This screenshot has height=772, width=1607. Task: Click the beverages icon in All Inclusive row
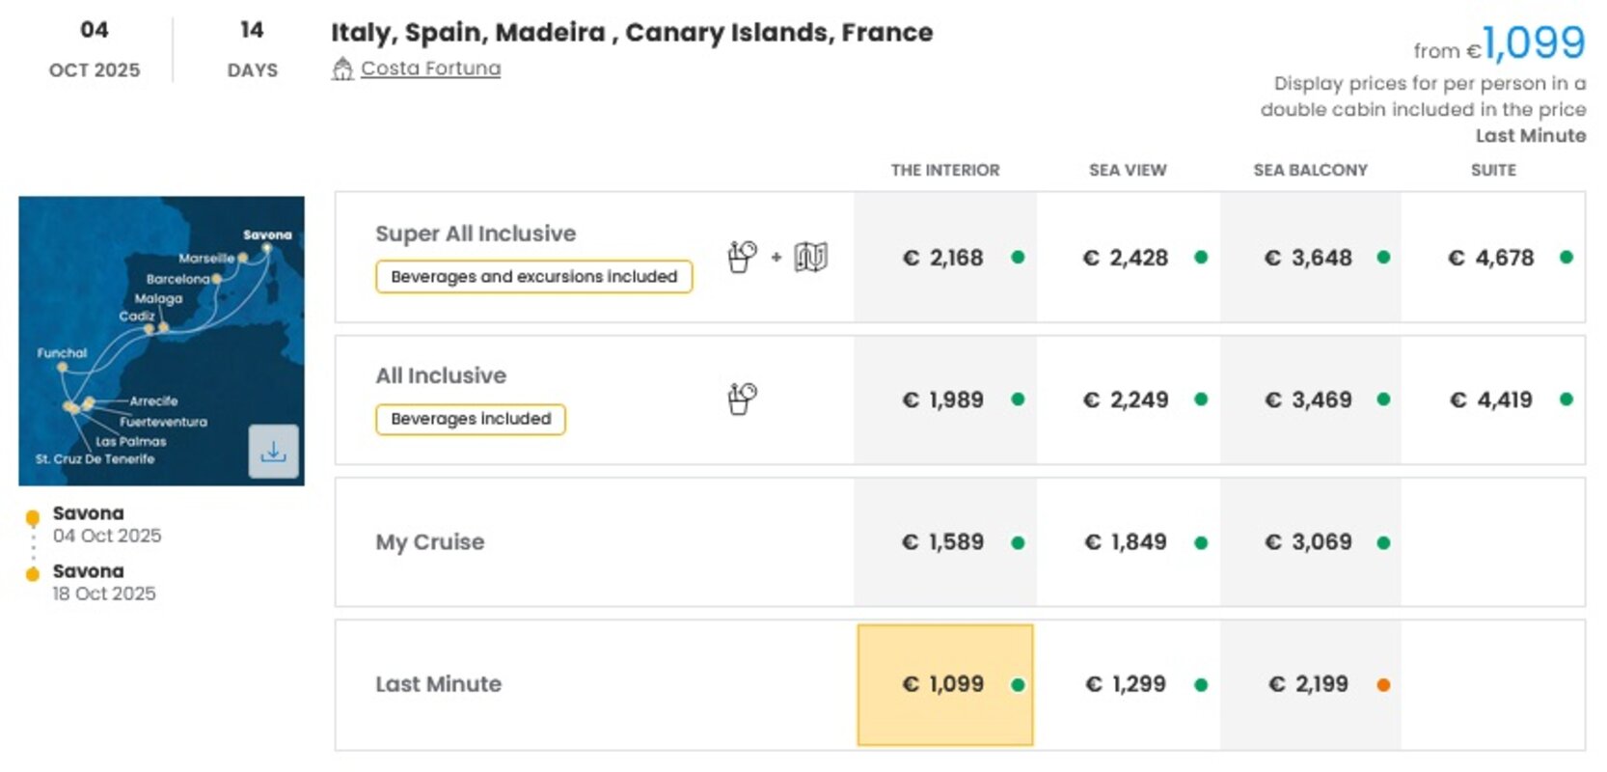(742, 399)
